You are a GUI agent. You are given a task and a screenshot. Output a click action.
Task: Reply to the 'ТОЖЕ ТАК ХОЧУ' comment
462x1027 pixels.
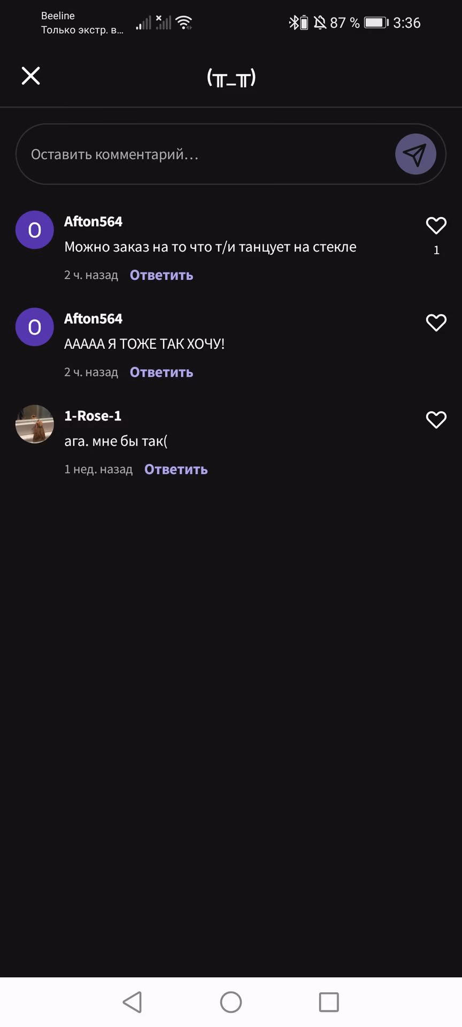pos(161,372)
